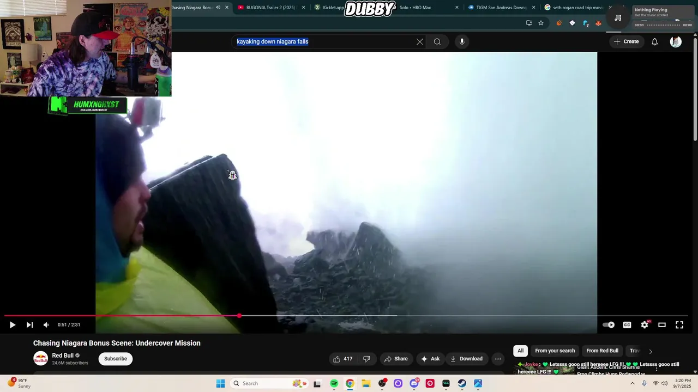Image resolution: width=698 pixels, height=392 pixels.
Task: Open the 3:20 PM clock and calendar
Action: click(x=683, y=383)
